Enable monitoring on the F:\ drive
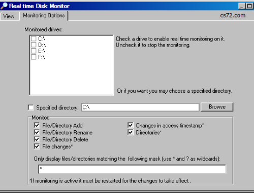The height and width of the screenshot is (193, 254). [x=34, y=57]
